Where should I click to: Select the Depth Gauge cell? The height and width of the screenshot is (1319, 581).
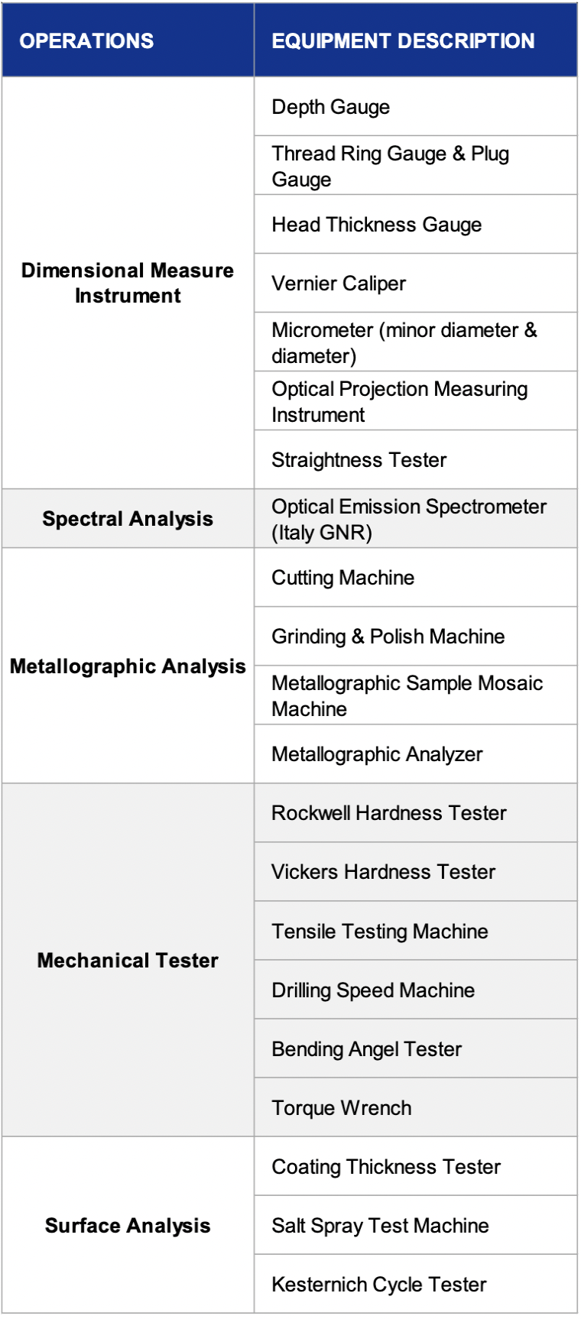tap(416, 107)
